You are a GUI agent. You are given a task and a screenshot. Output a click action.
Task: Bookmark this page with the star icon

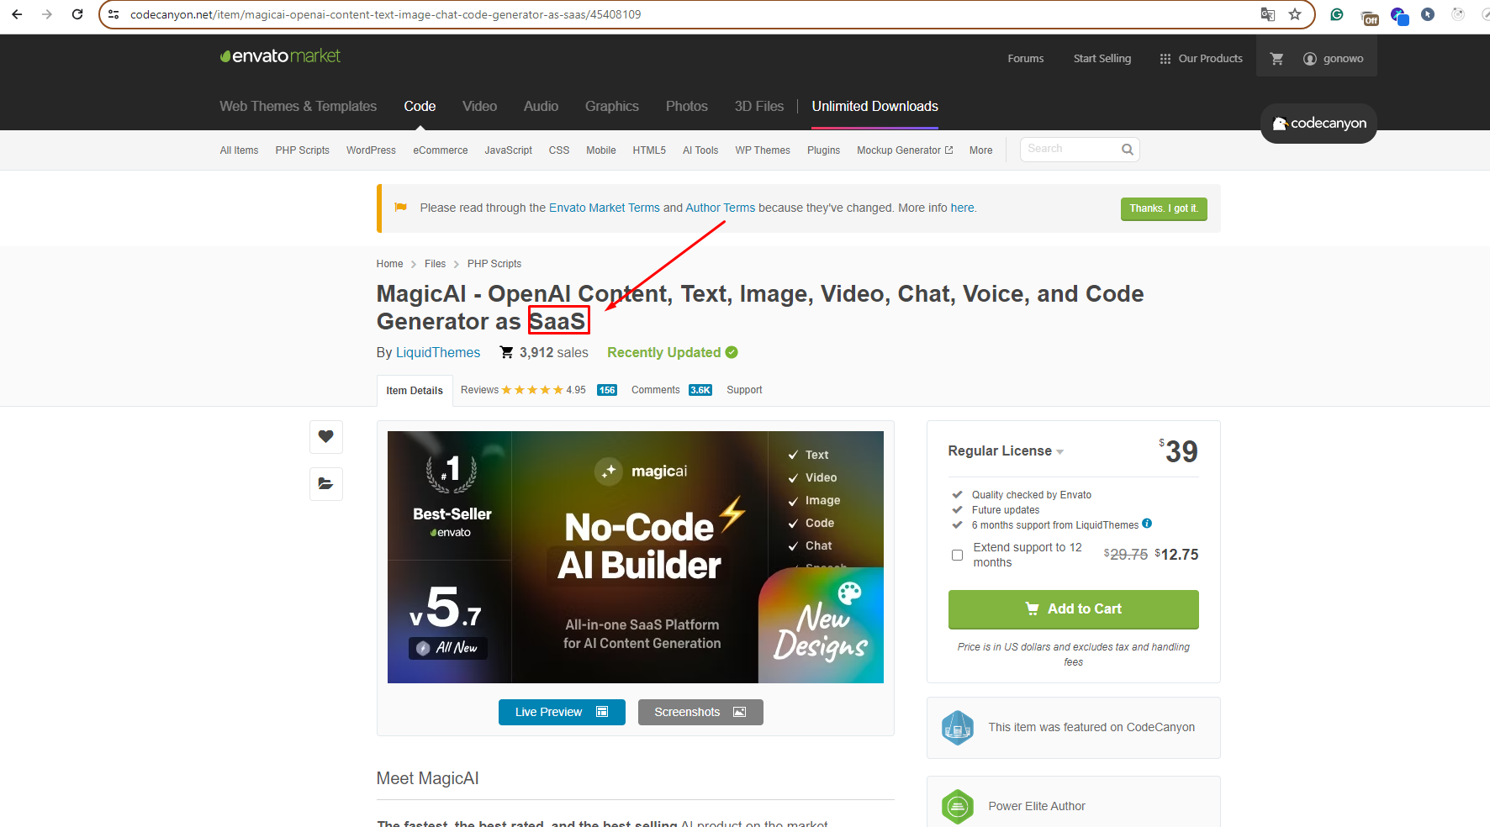coord(1295,14)
